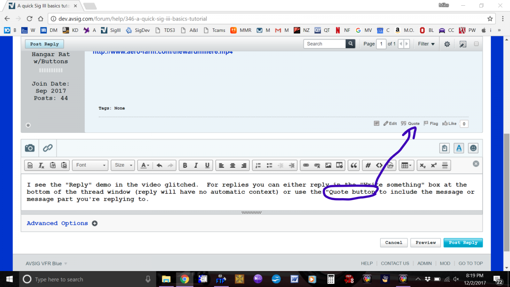Click the camera upload photo icon

coord(30,148)
